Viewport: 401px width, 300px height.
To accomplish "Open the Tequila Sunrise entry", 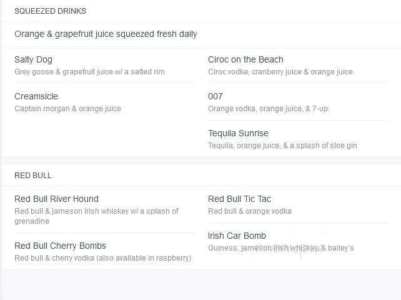I will [238, 133].
